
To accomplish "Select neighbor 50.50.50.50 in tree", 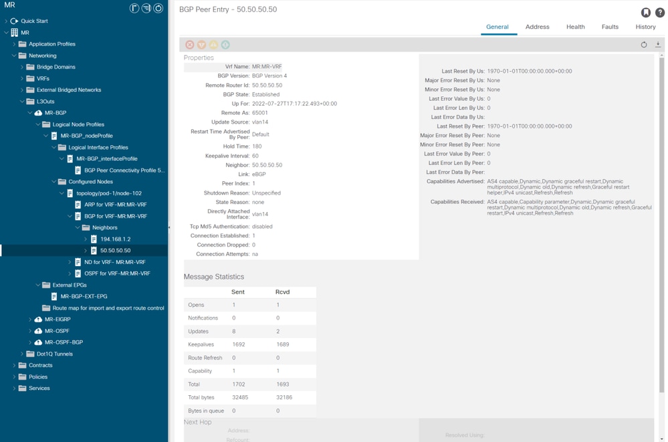I will (116, 251).
